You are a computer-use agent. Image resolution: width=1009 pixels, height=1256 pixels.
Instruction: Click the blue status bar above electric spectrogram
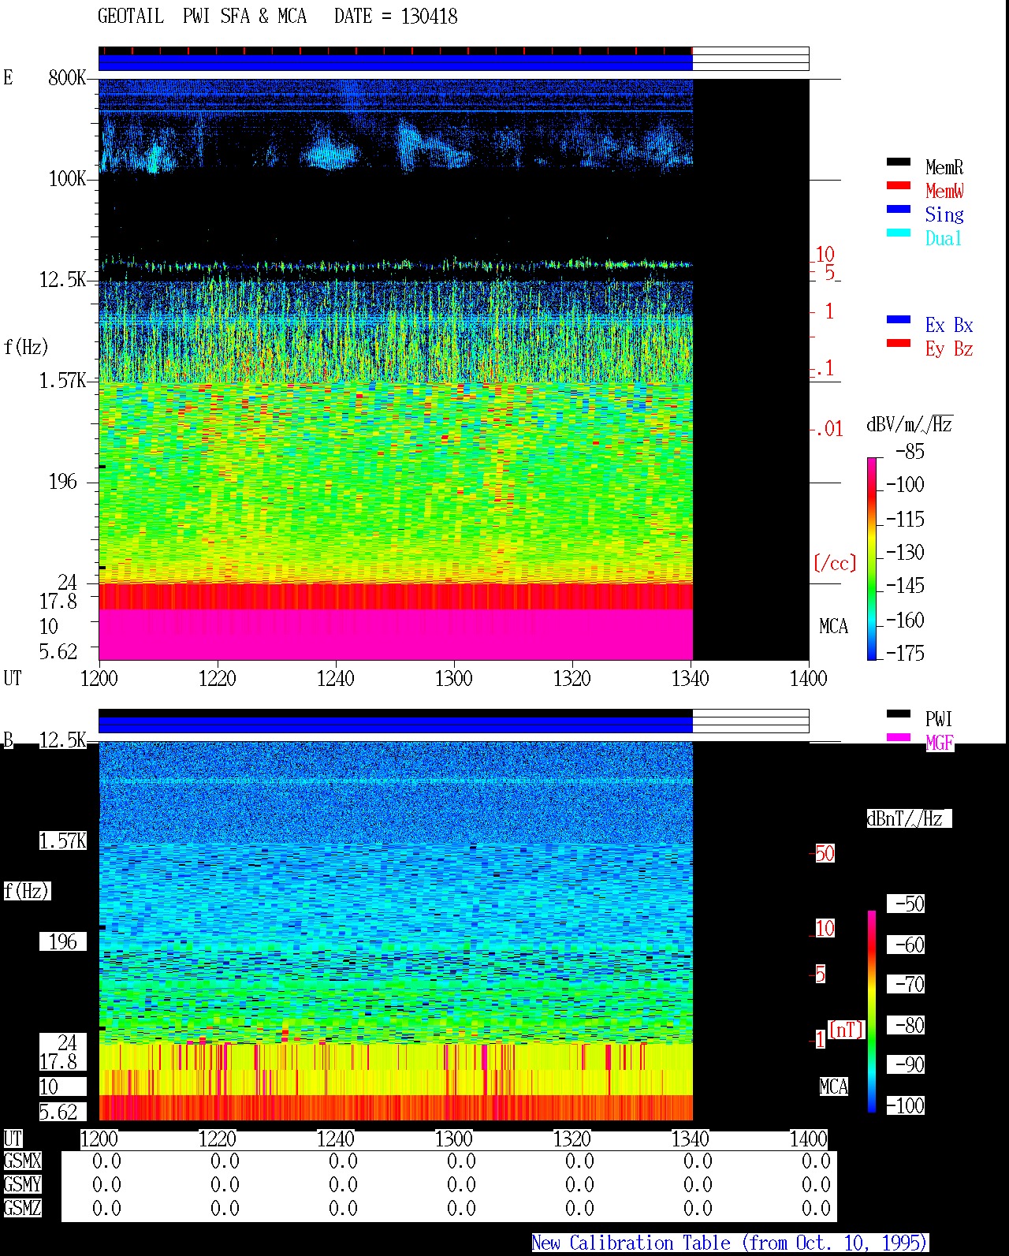[x=396, y=62]
